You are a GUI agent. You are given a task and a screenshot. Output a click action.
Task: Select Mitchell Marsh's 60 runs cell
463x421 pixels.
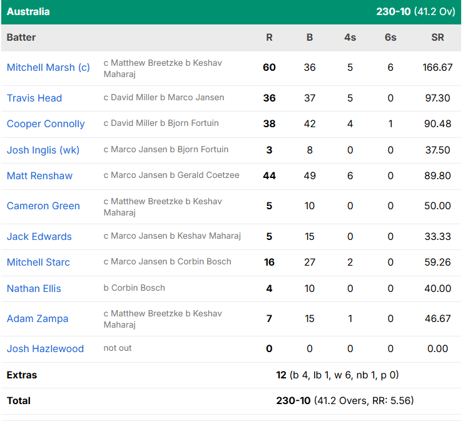point(269,68)
